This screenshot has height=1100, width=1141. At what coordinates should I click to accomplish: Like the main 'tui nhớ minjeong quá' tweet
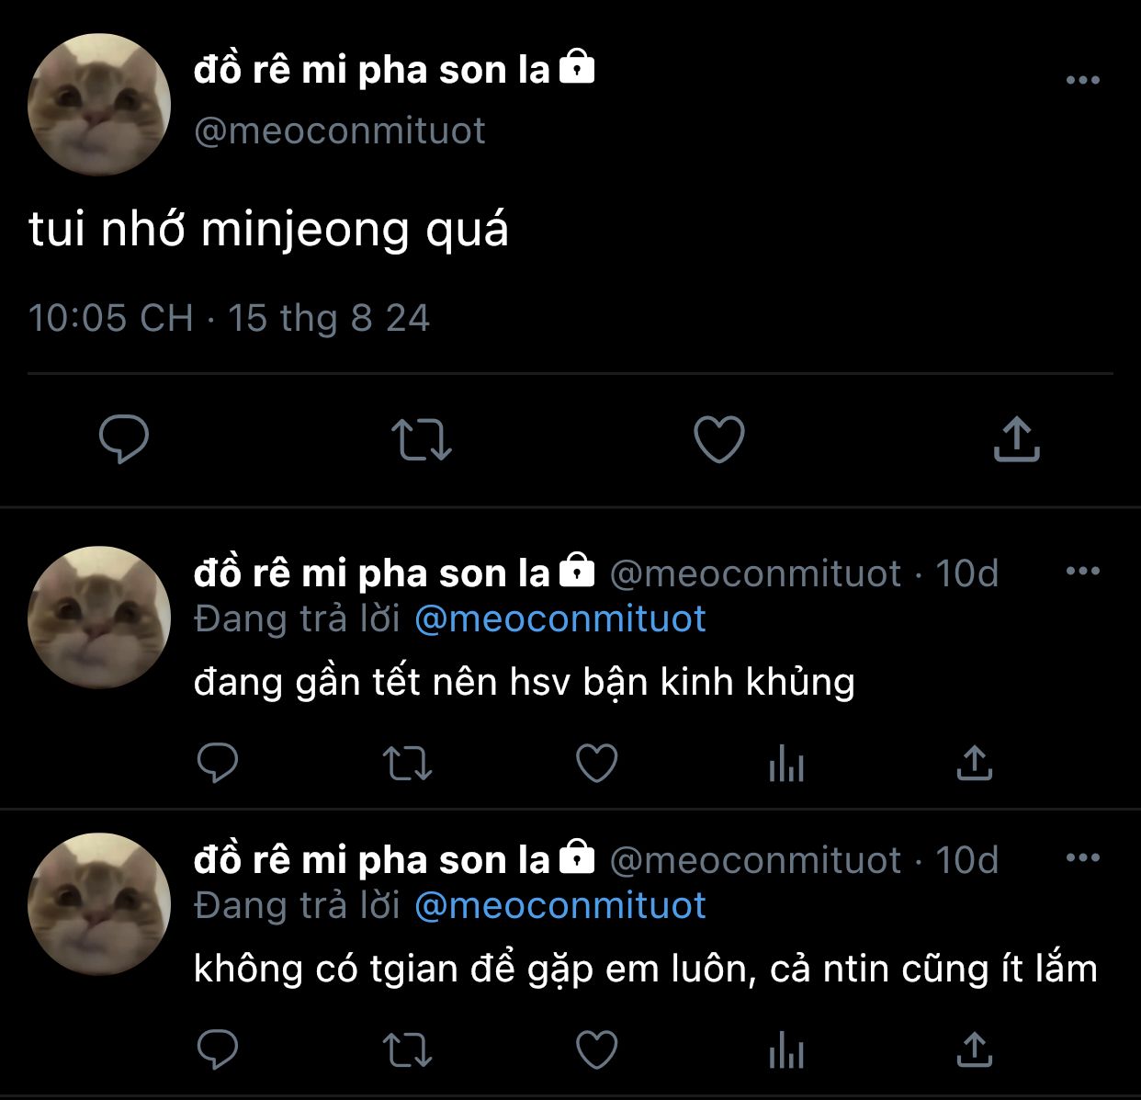point(718,439)
